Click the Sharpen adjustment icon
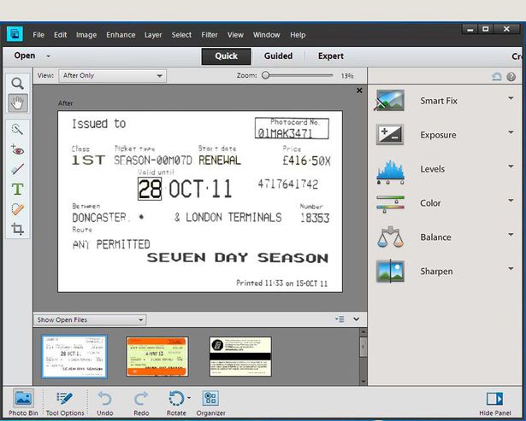Screen dimensions: 526x421 pos(390,271)
